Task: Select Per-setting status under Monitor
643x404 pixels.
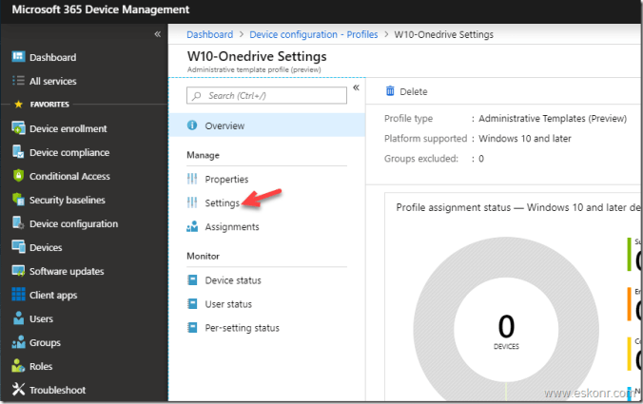Action: [x=242, y=328]
